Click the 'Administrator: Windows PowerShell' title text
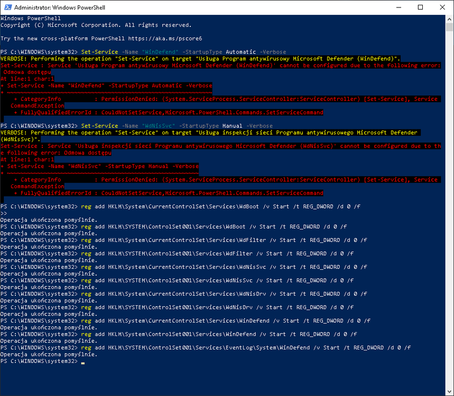Viewport: 454px width, 396px height. coord(60,7)
